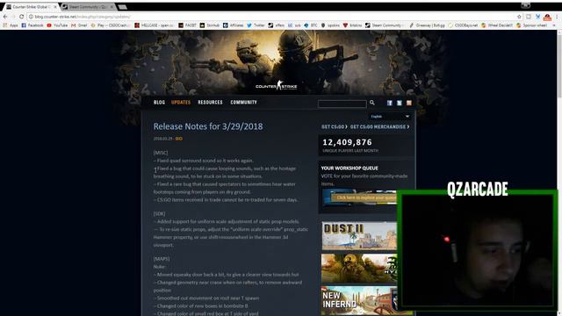This screenshot has height=316, width=562.
Task: Click the 12,409,876 unique players counter
Action: 348,142
